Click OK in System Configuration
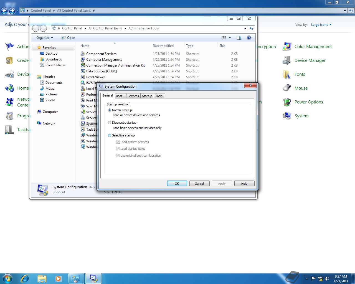 click(177, 184)
